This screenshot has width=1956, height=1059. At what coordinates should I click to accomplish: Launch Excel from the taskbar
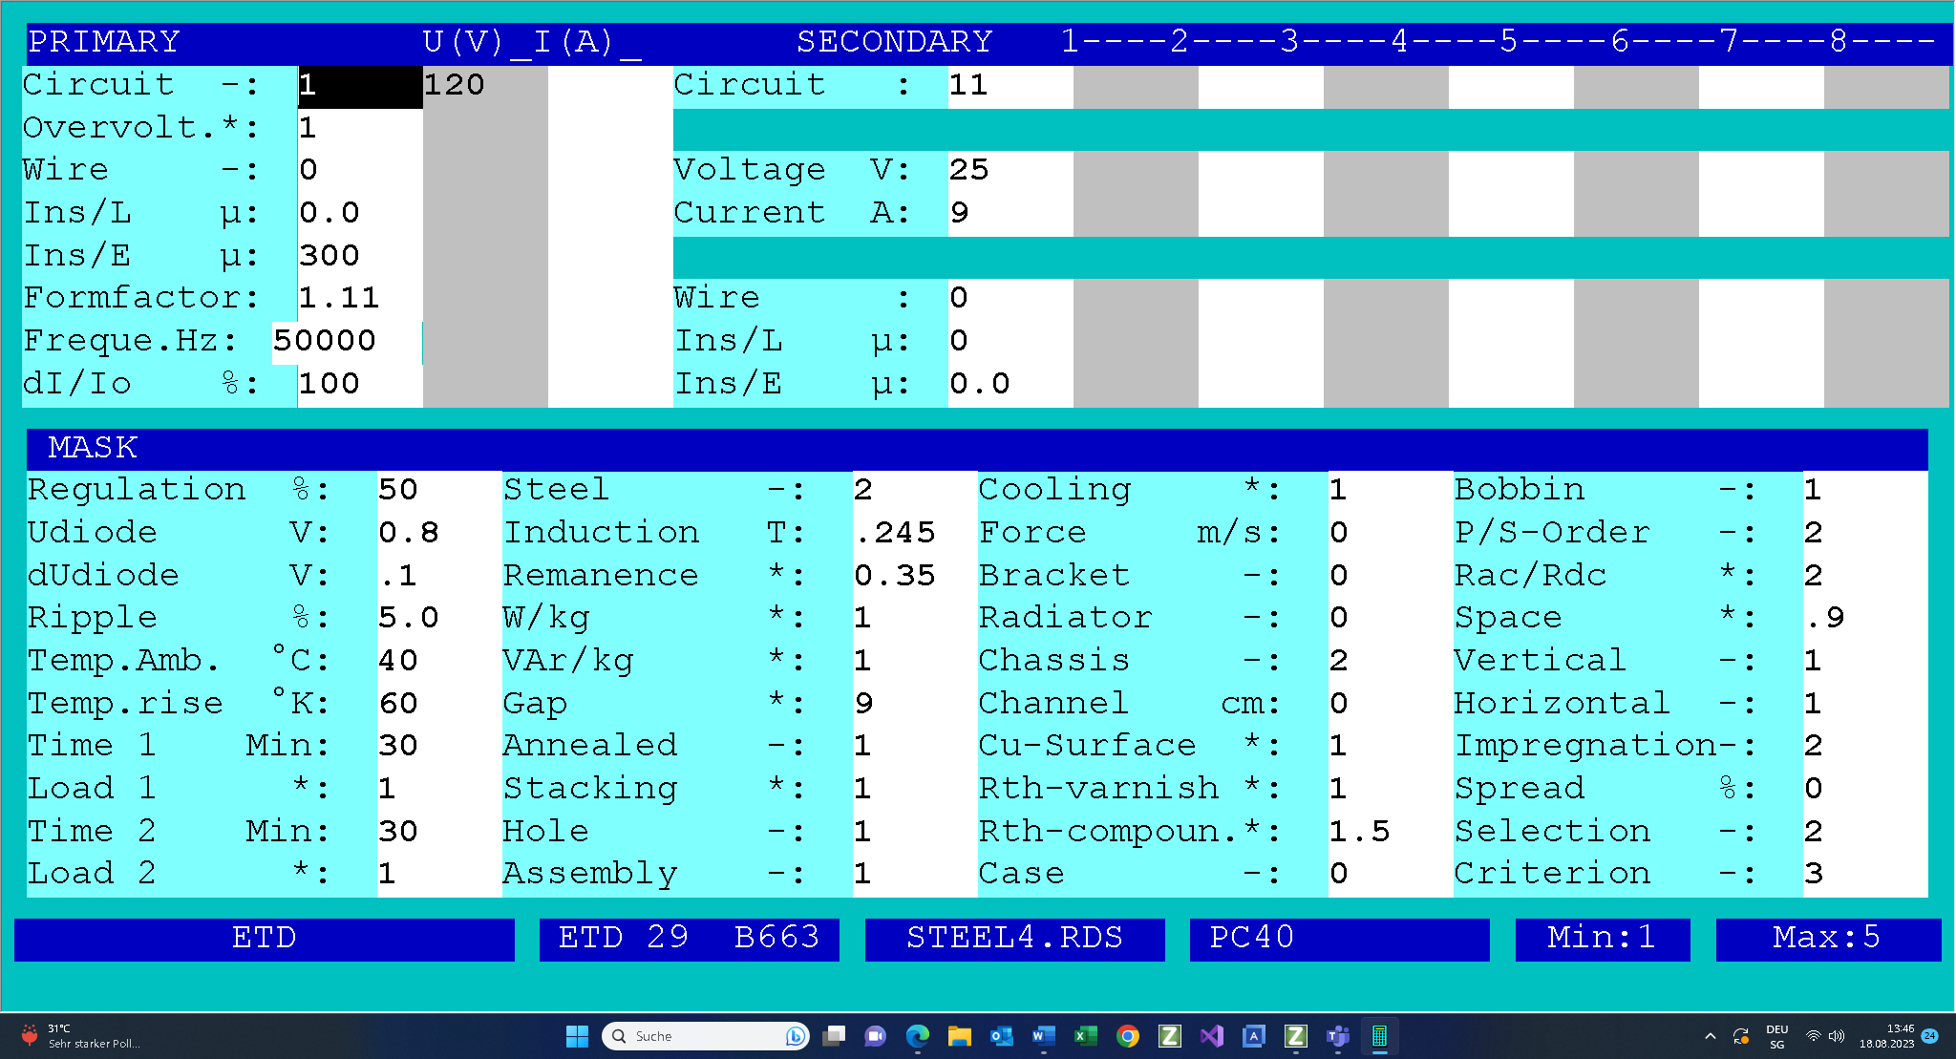(x=1086, y=1036)
